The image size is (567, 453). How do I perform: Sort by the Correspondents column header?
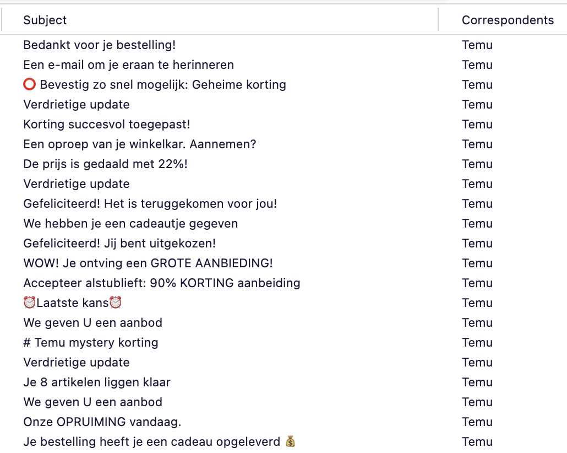508,20
